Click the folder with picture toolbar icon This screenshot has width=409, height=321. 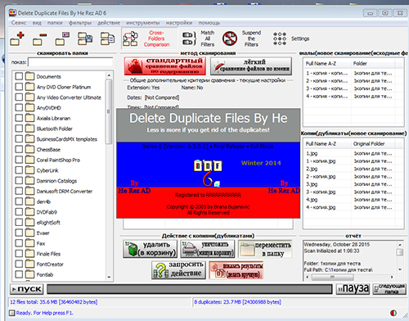point(62,38)
